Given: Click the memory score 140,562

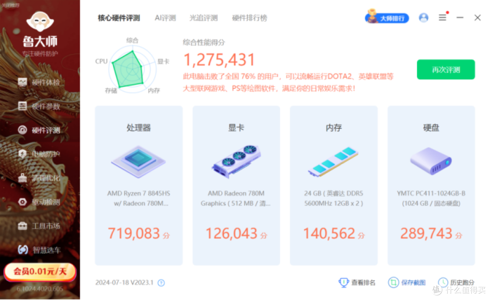Looking at the screenshot, I should pyautogui.click(x=329, y=233).
